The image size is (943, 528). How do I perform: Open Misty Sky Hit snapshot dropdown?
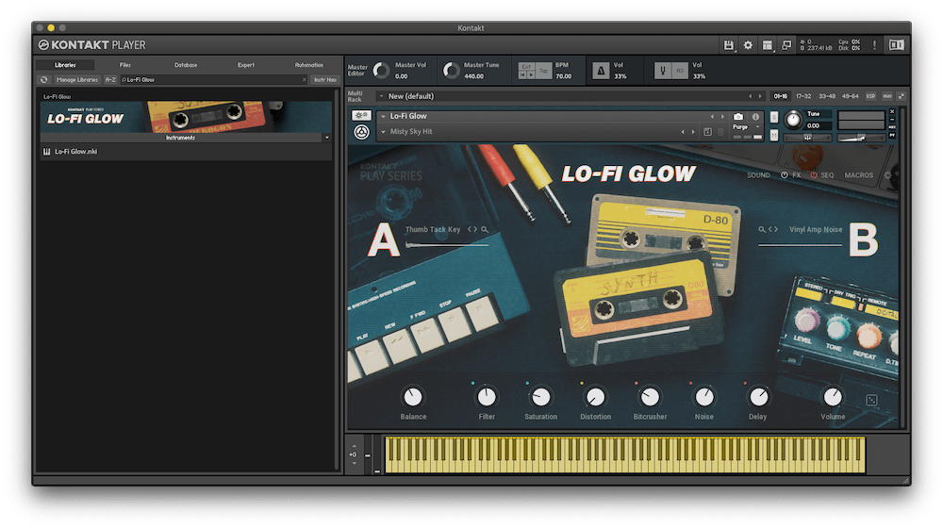383,132
